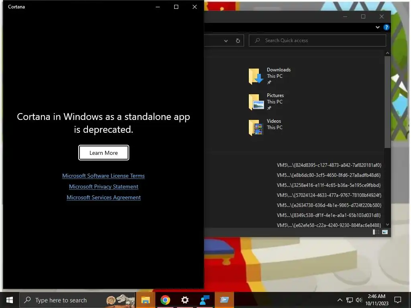This screenshot has width=411, height=308.
Task: Open Settings gear from the taskbar
Action: click(x=185, y=300)
